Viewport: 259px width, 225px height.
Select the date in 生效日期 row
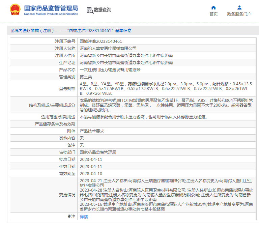91,167
